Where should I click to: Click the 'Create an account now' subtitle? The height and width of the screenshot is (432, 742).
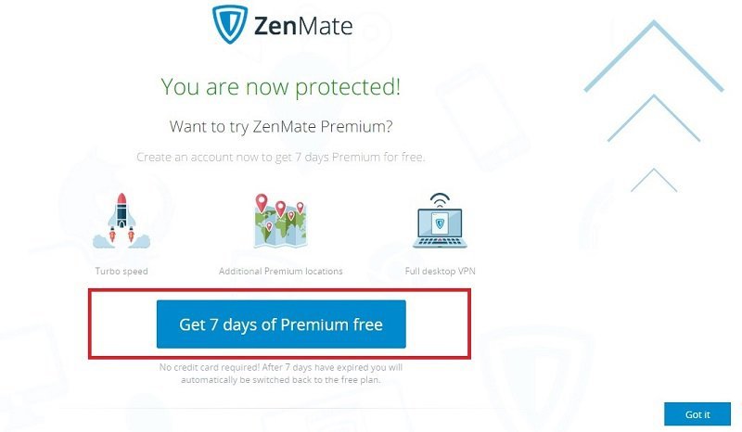coord(281,157)
